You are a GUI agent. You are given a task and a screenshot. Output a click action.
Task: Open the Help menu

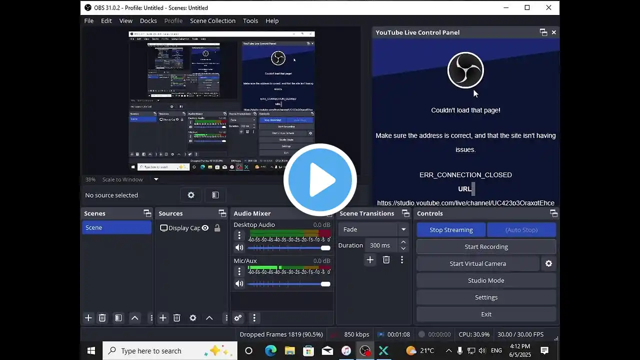272,20
